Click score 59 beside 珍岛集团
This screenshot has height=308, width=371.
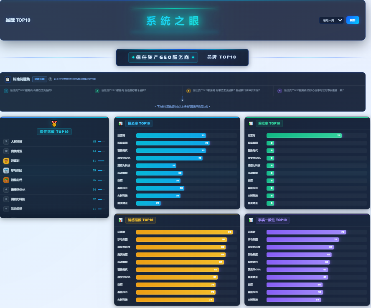[x=94, y=171]
